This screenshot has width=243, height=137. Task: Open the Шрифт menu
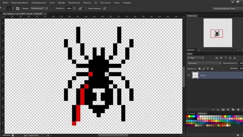coord(62,3)
